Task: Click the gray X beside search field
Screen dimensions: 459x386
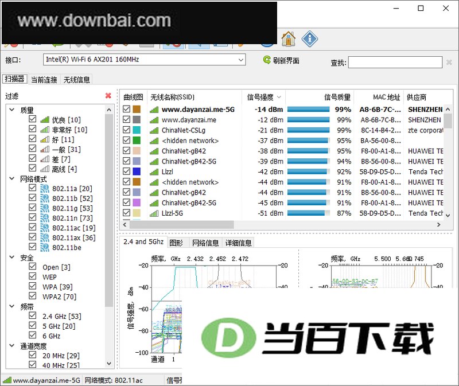Action: click(449, 62)
